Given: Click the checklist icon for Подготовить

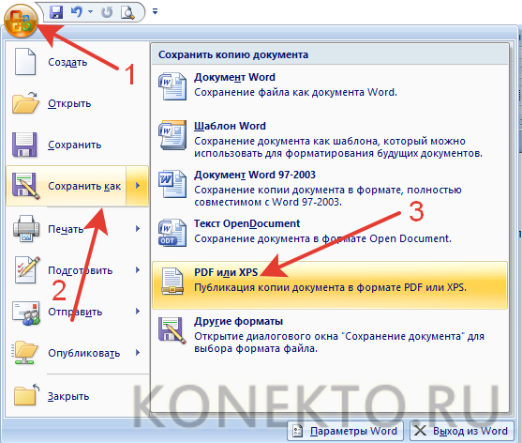Looking at the screenshot, I should (27, 270).
